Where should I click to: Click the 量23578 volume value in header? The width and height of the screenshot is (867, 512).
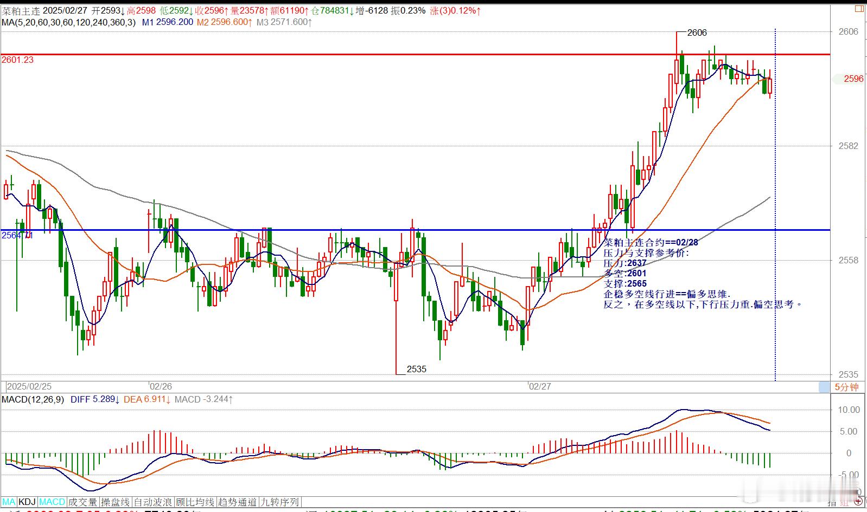pos(250,10)
